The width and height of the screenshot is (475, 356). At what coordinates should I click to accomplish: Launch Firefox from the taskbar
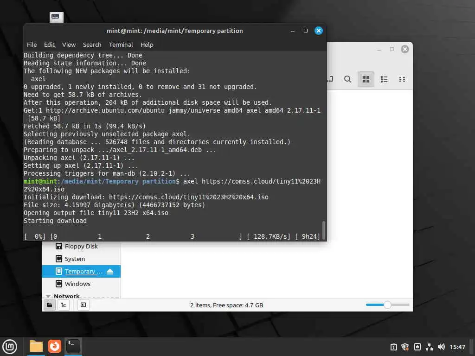55,347
